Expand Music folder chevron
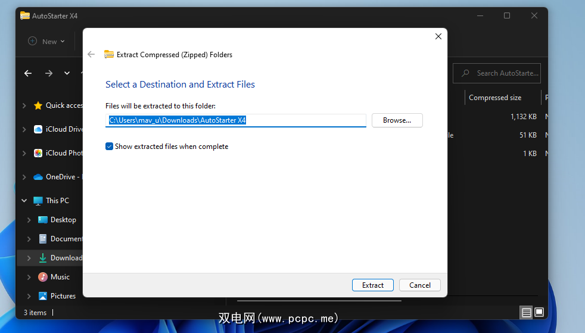 point(29,277)
